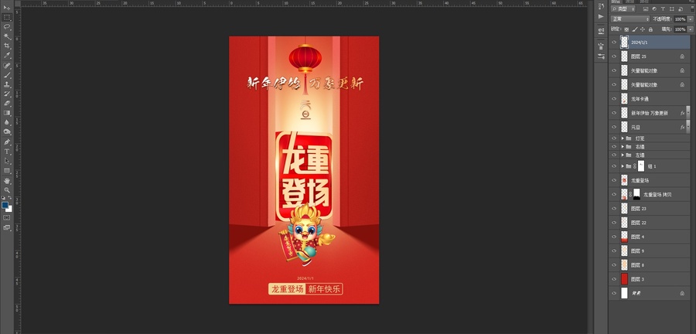This screenshot has width=696, height=334.
Task: Select the 龙重登场 拷贝 layer
Action: pos(650,194)
